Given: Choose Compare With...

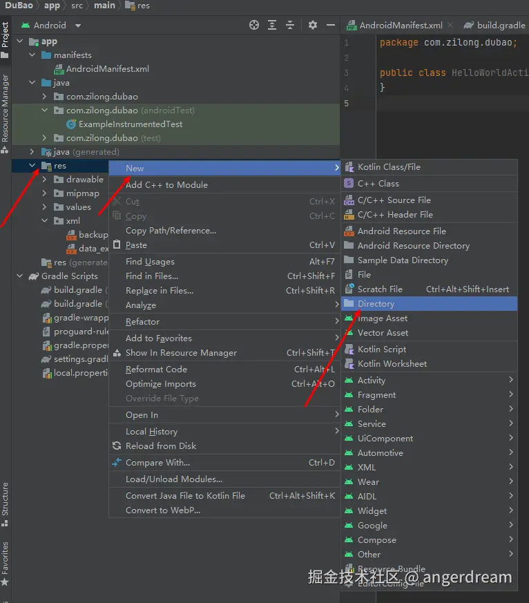Looking at the screenshot, I should coord(224,463).
